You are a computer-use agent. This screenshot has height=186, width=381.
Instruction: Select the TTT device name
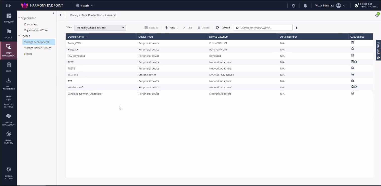click(x=70, y=81)
